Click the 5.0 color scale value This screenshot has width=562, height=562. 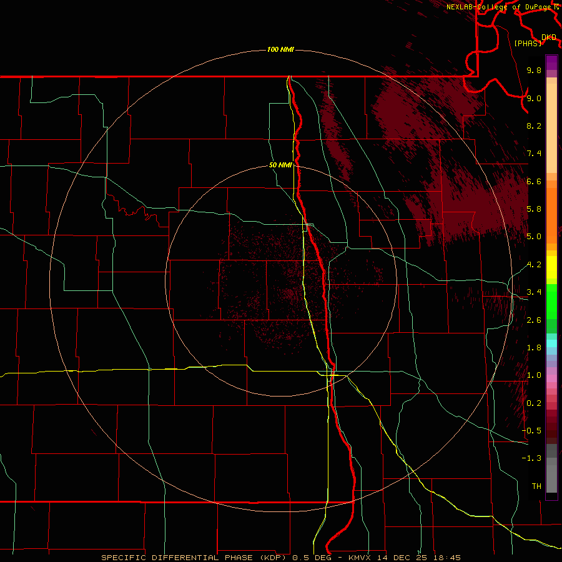tap(534, 237)
